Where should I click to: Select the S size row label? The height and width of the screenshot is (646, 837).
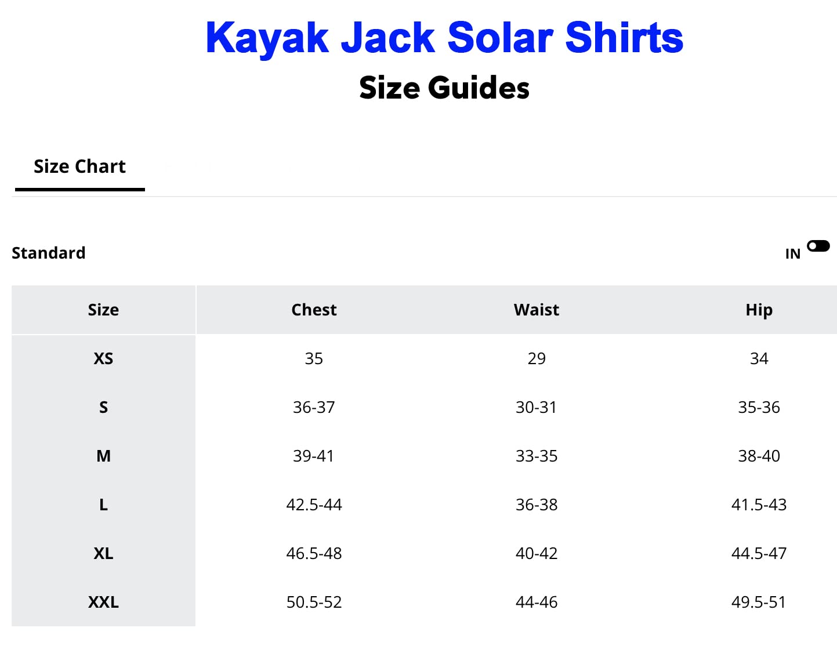pos(103,407)
